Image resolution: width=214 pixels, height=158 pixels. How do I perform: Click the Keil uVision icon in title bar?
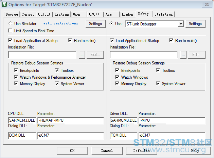(x=4, y=4)
